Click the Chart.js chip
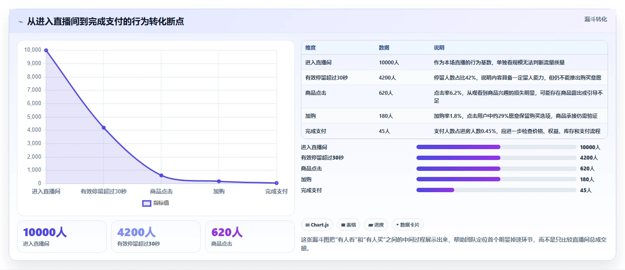The image size is (625, 270). point(317,225)
